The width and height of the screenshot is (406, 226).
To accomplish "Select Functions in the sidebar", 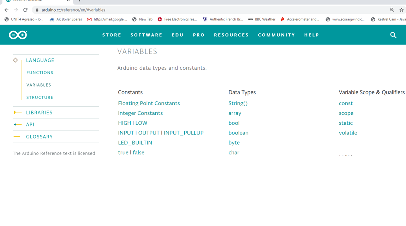I will click(40, 73).
